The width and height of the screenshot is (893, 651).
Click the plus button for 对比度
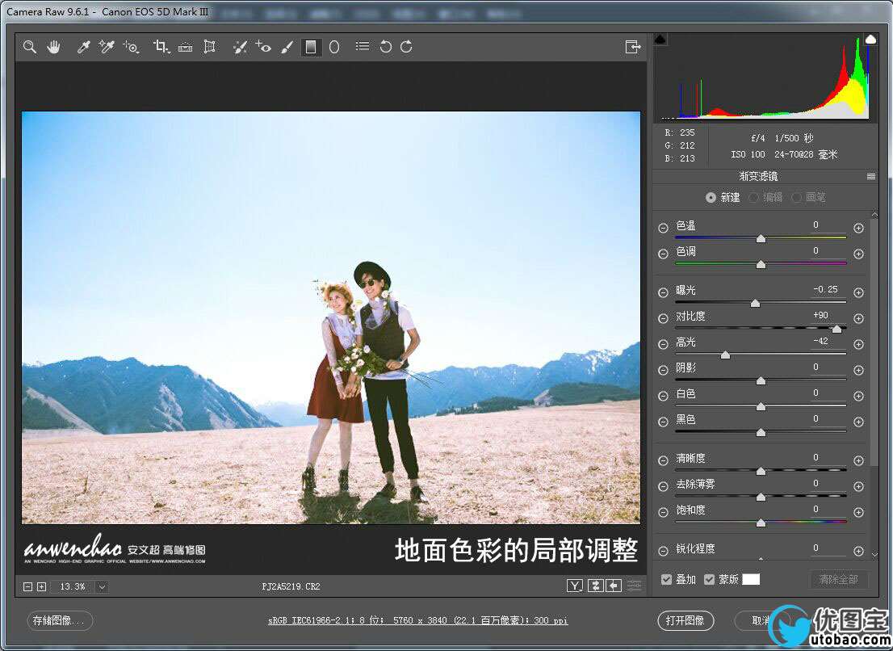coord(858,319)
